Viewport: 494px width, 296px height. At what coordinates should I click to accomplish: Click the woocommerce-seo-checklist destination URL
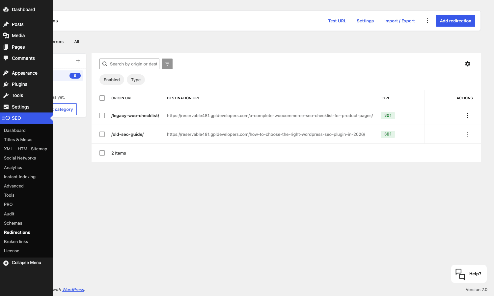(270, 115)
